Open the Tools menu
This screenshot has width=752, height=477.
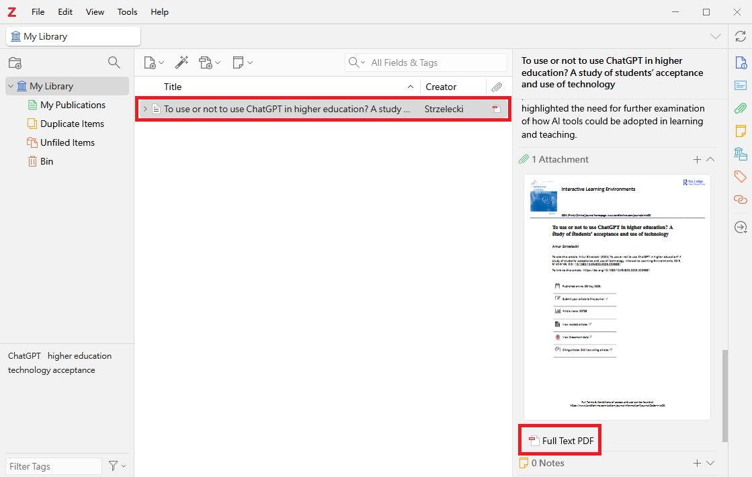tap(127, 12)
